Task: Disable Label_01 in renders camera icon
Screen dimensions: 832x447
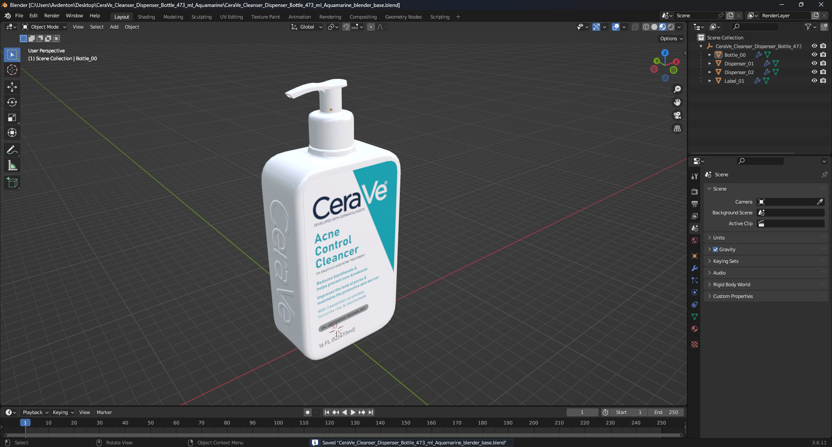Action: point(823,81)
